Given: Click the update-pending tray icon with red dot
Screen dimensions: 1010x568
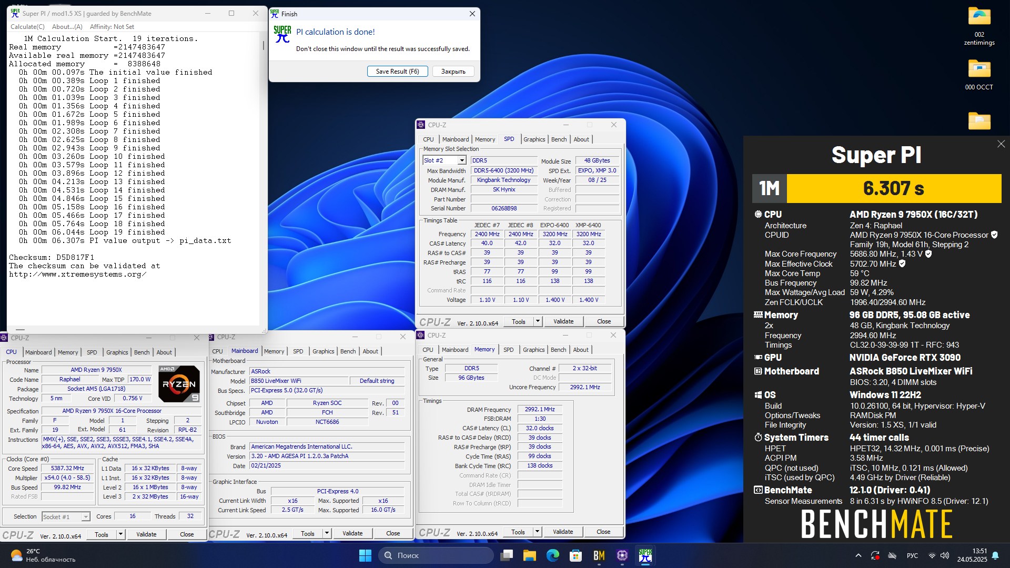Looking at the screenshot, I should coord(875,555).
